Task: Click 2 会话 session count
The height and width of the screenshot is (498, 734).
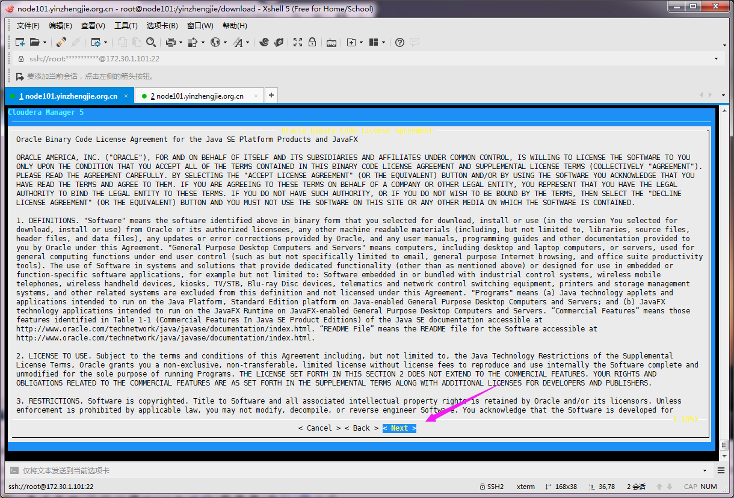Action: tap(636, 487)
